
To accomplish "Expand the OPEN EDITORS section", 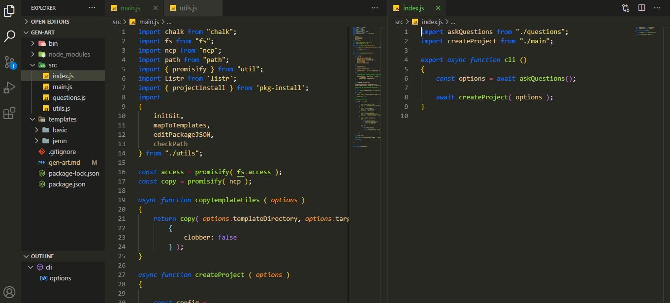I will click(x=50, y=22).
